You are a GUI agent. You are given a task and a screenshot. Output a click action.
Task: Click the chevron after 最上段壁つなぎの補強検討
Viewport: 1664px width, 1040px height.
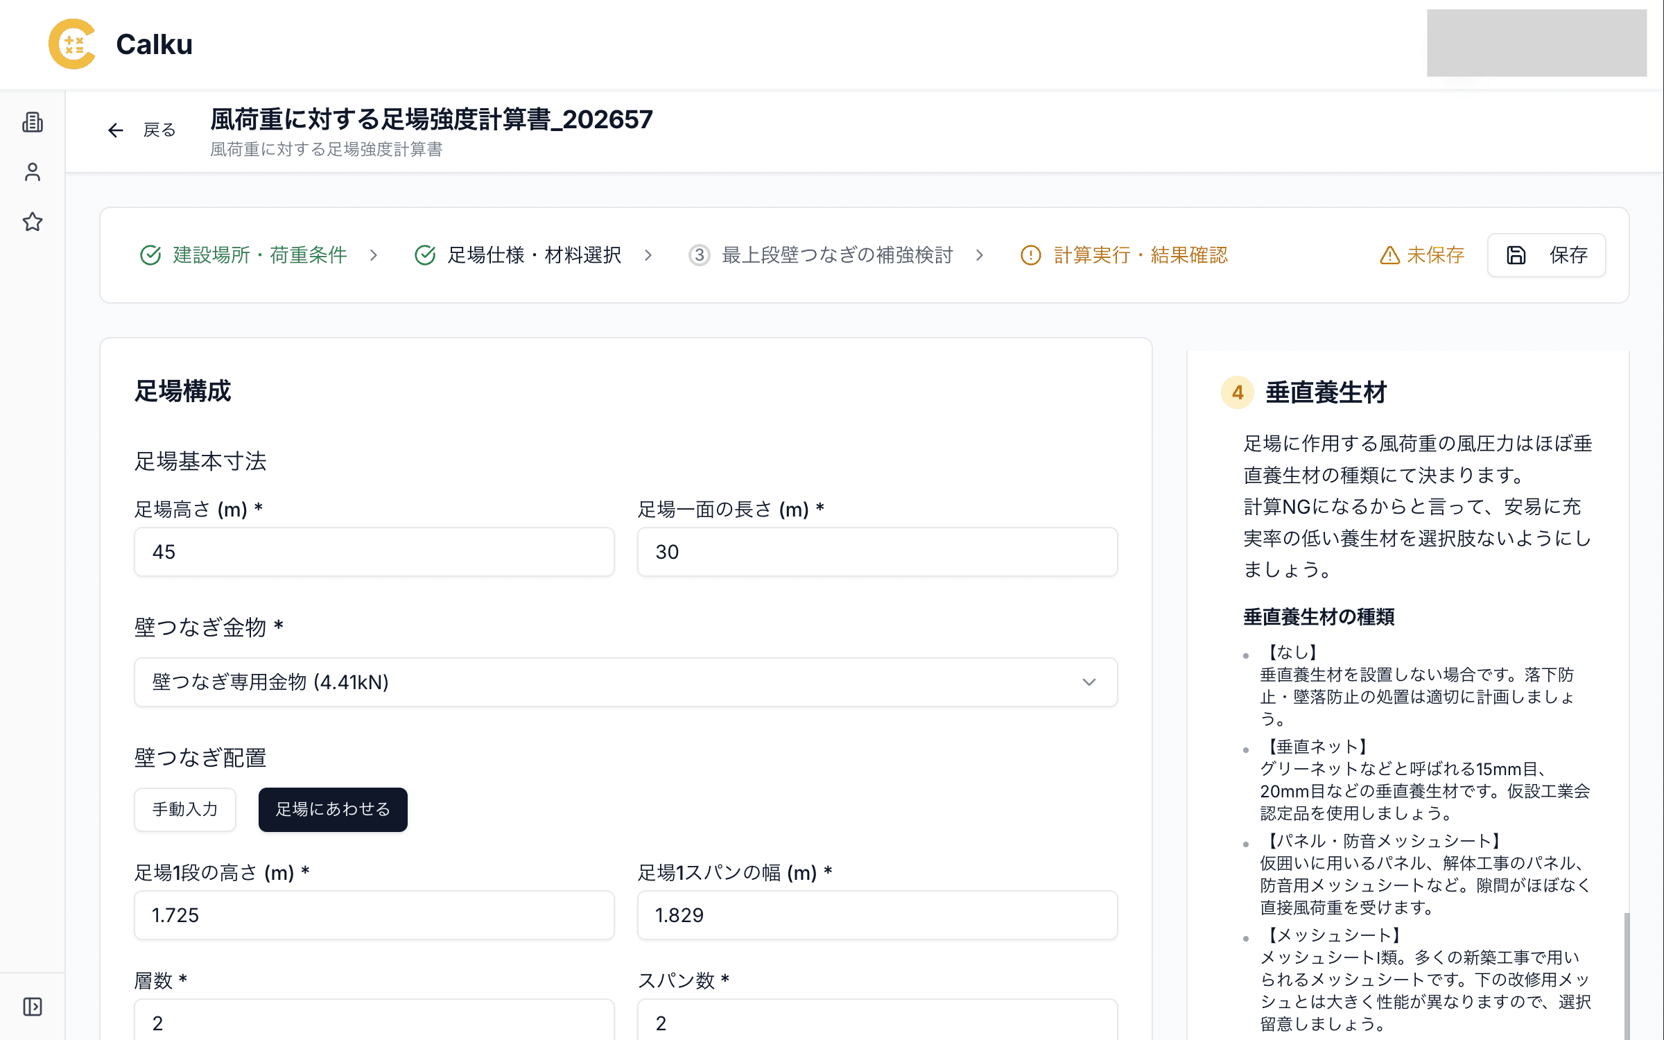point(980,255)
